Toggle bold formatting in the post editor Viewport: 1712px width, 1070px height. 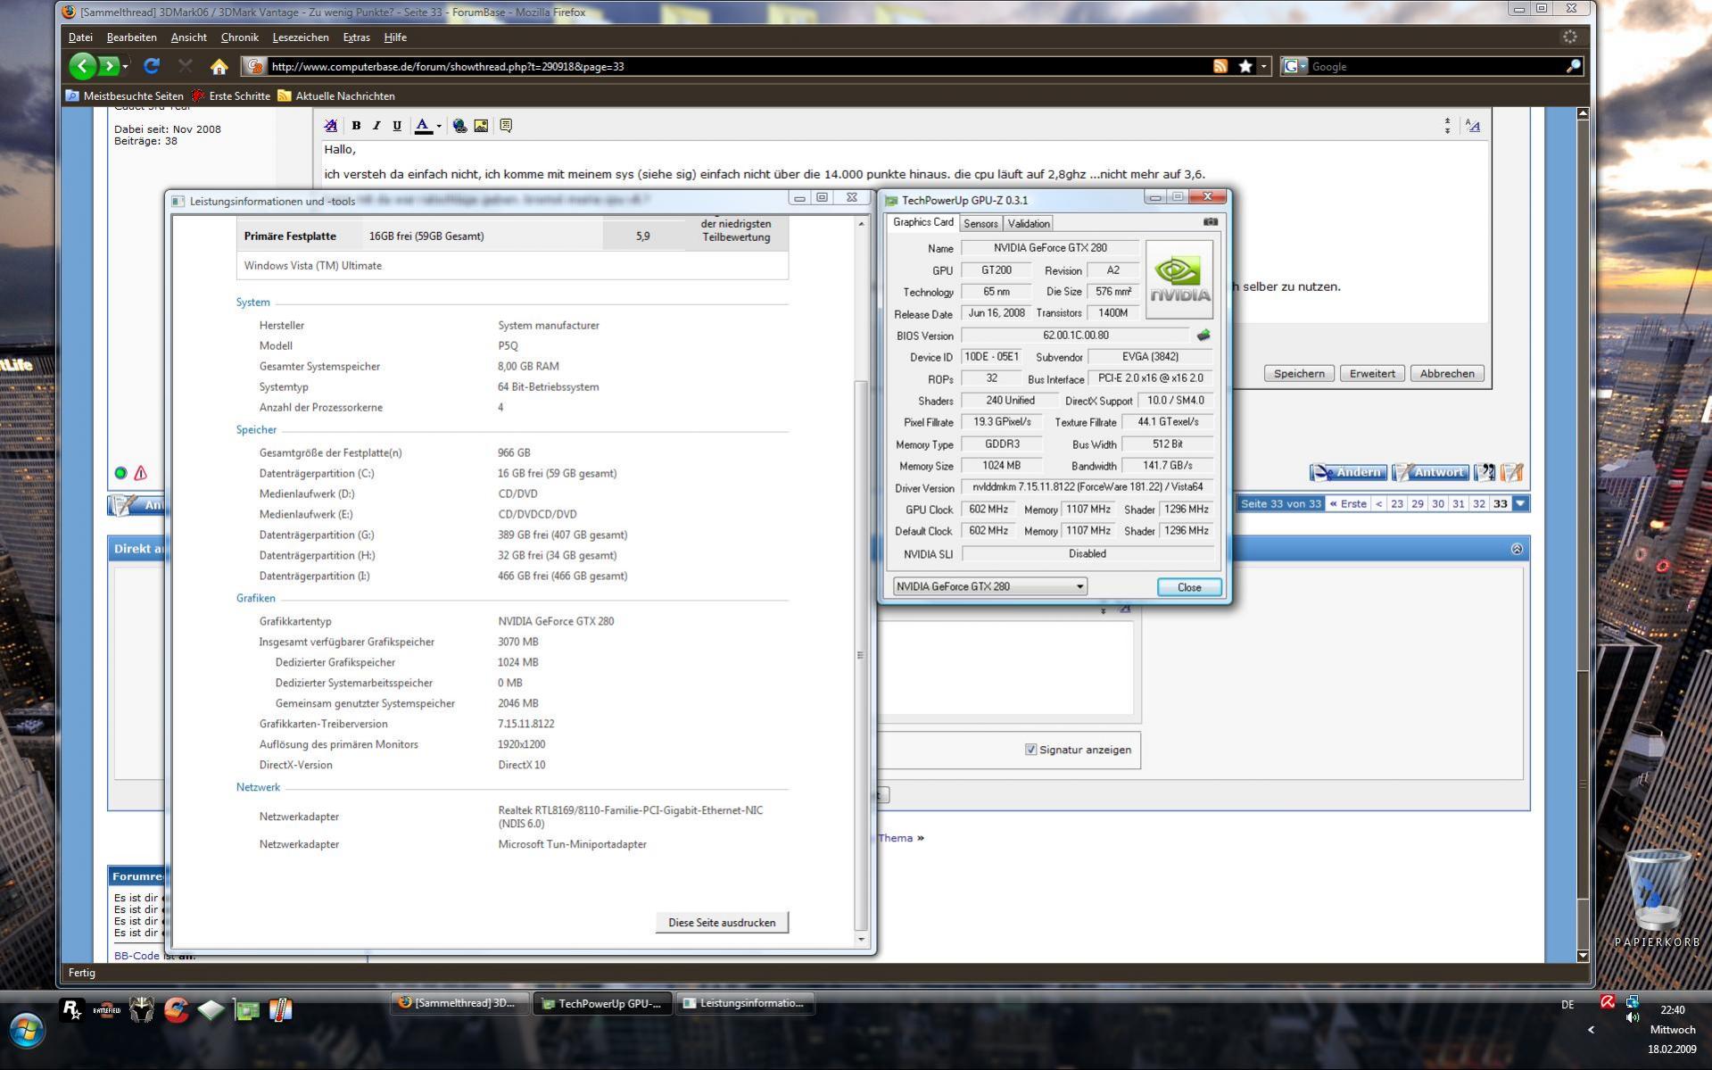[x=356, y=126]
